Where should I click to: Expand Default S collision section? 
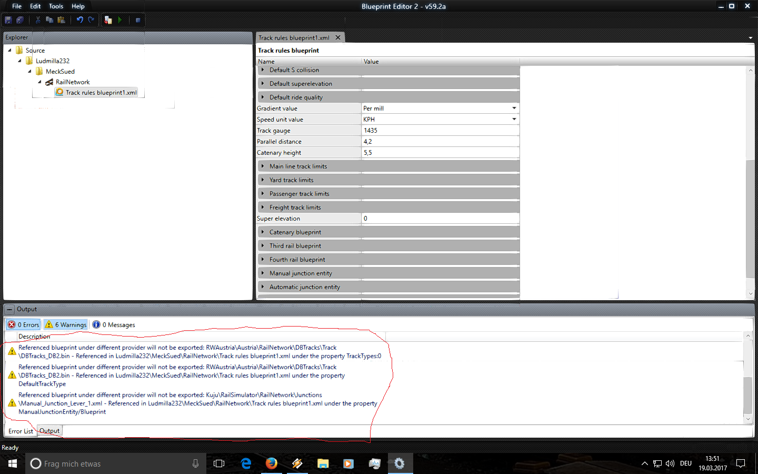click(x=263, y=70)
